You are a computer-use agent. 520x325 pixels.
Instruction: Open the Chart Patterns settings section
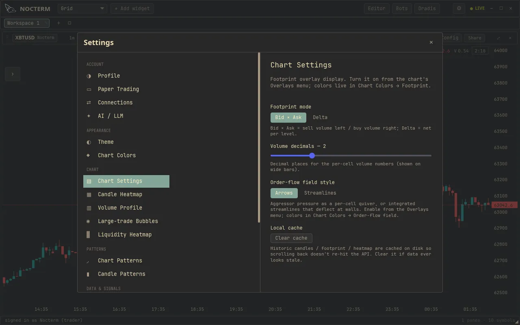126,261
